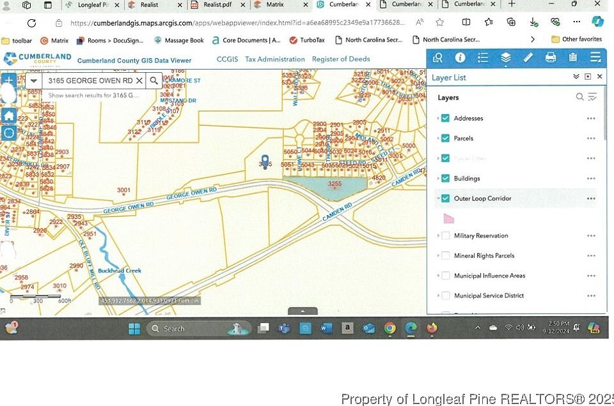Click the Windows taskbar Search box
The height and width of the screenshot is (406, 614).
pyautogui.click(x=185, y=329)
